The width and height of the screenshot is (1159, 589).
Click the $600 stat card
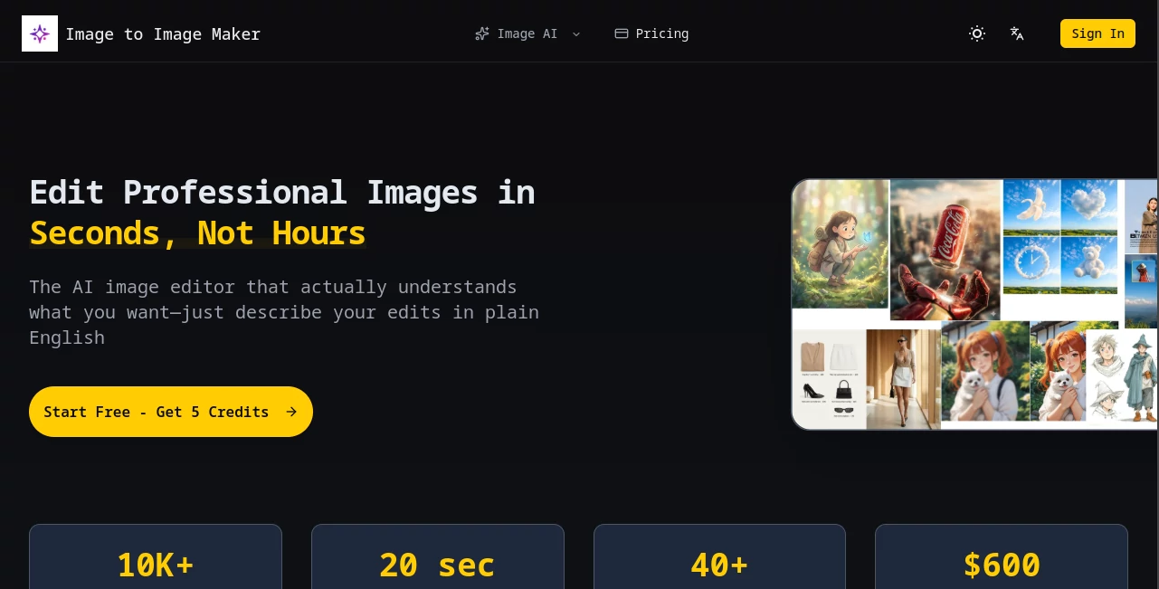point(1002,565)
